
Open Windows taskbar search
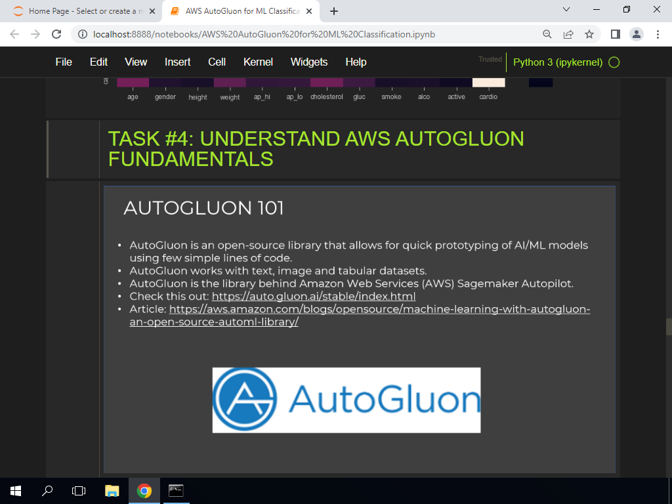coord(47,491)
